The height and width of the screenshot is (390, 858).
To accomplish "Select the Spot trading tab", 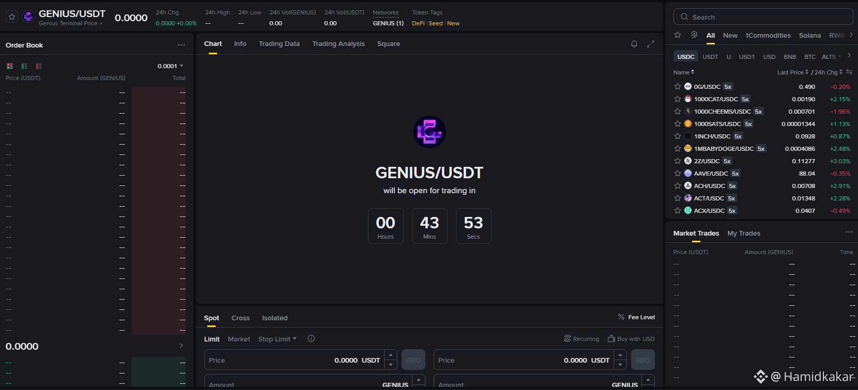I will point(211,318).
